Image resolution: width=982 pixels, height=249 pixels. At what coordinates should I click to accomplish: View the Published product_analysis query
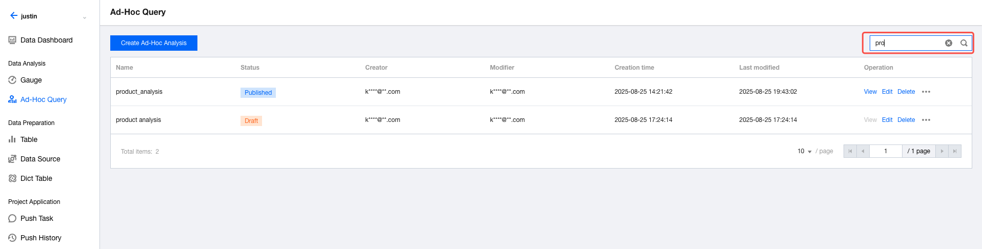click(x=870, y=92)
